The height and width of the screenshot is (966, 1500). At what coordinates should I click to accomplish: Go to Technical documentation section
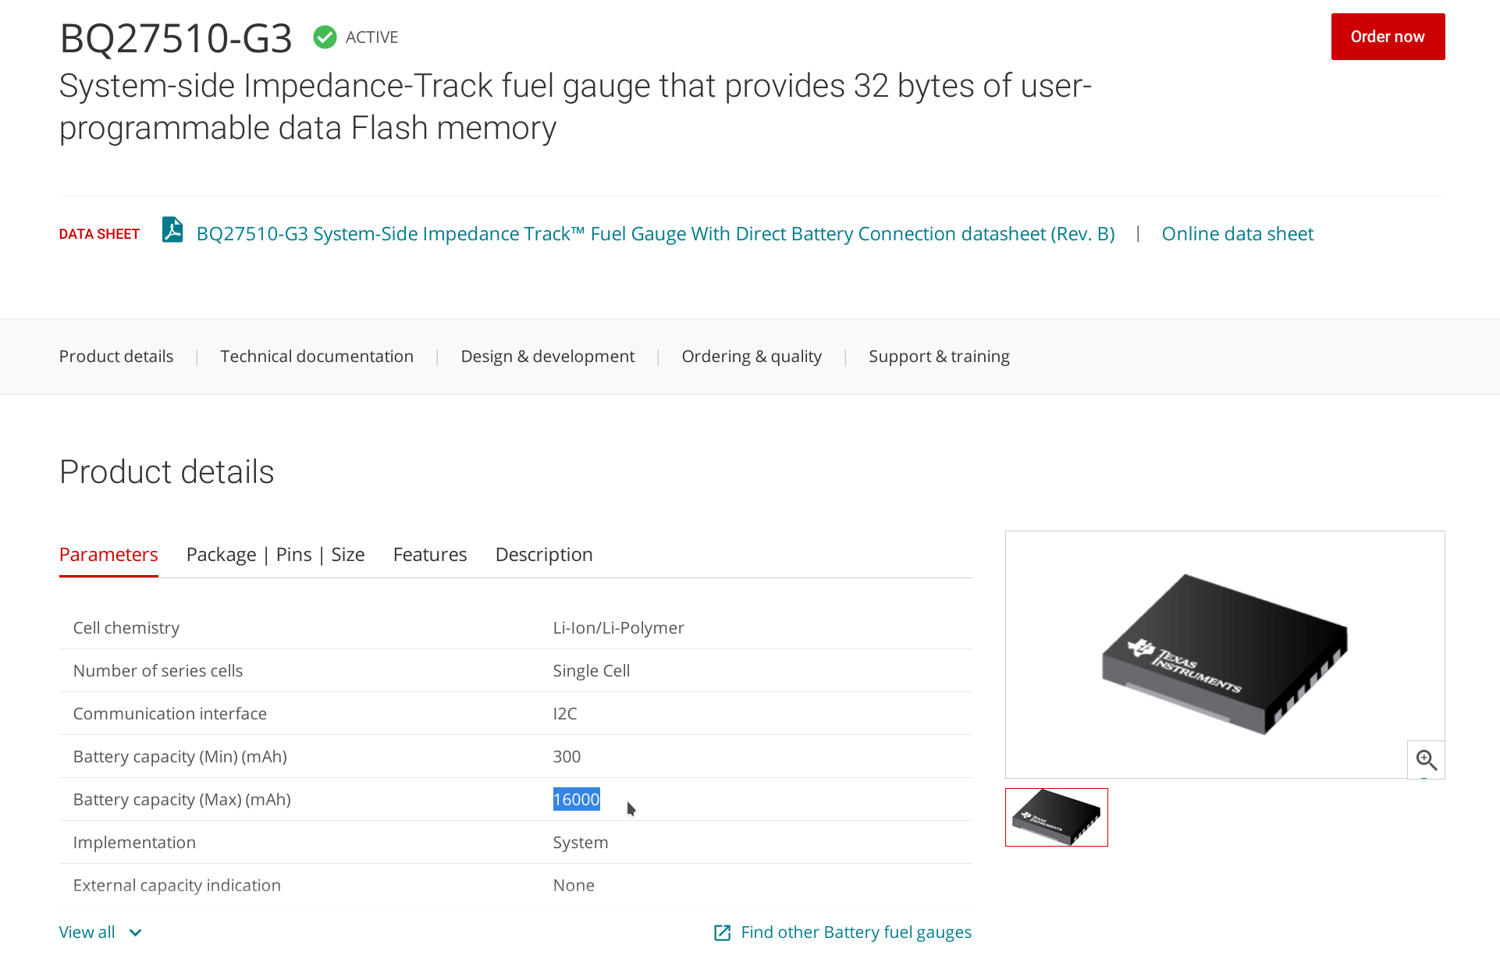click(x=317, y=357)
